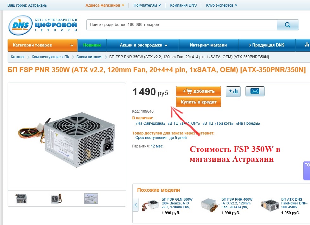This screenshot has width=310, height=225.
Task: View the label sticker thumbnail image
Action: (91, 198)
